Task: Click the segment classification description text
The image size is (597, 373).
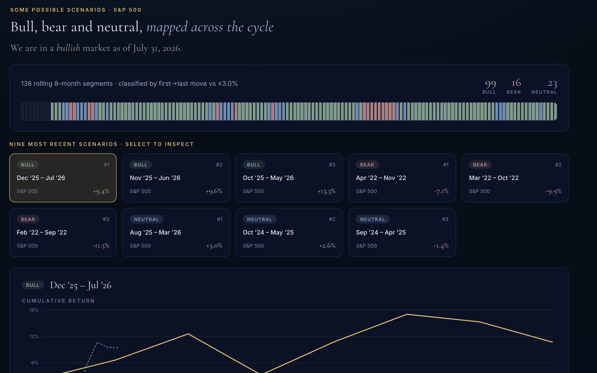Action: click(129, 84)
